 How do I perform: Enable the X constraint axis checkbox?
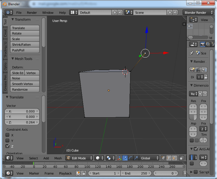pyautogui.click(x=8, y=135)
